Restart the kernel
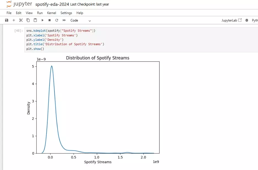258x170 pixels. coord(57,20)
